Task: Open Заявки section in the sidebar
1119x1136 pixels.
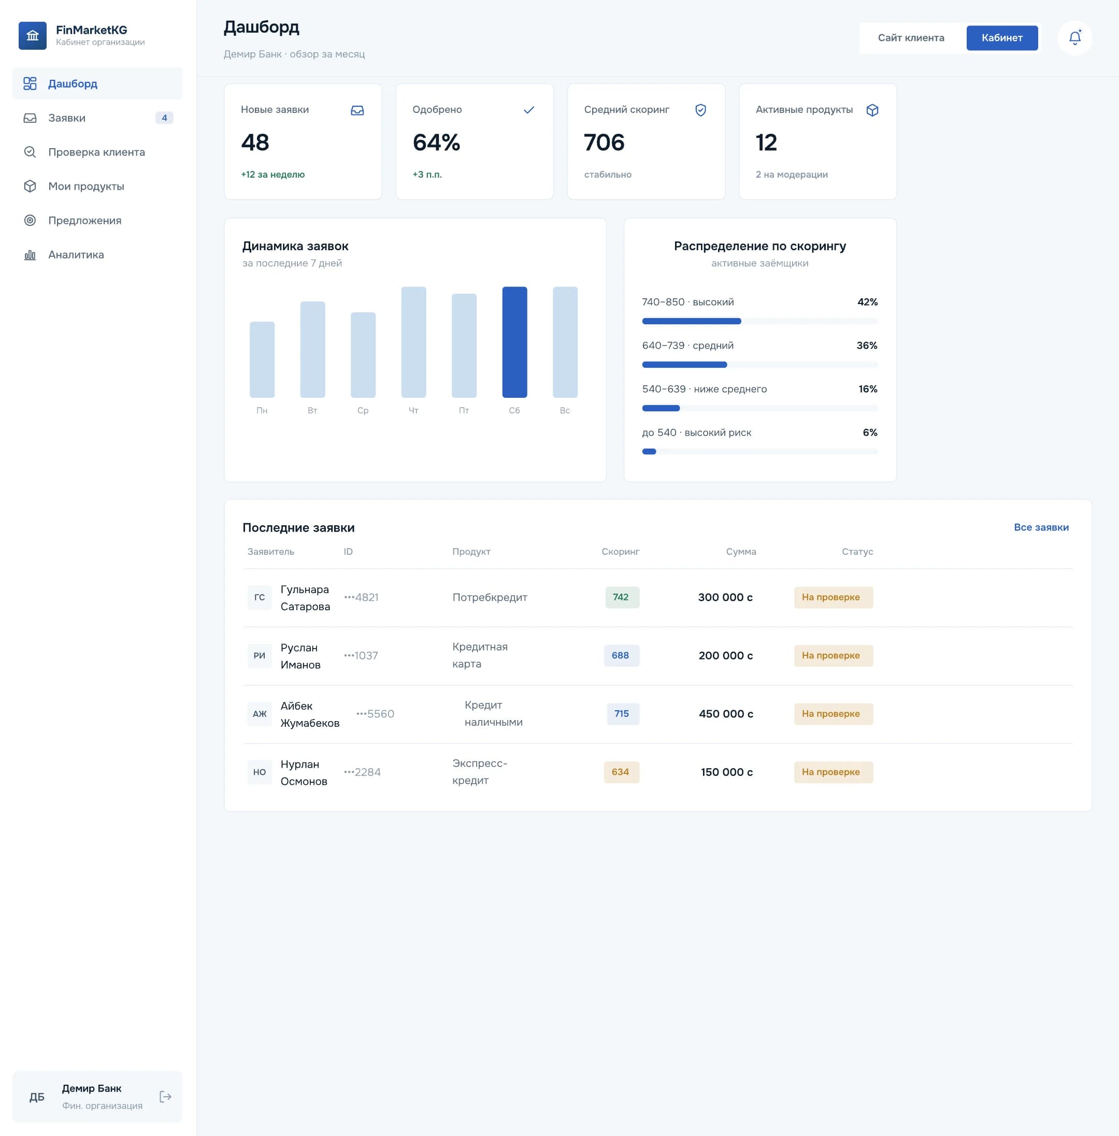Action: coord(97,118)
